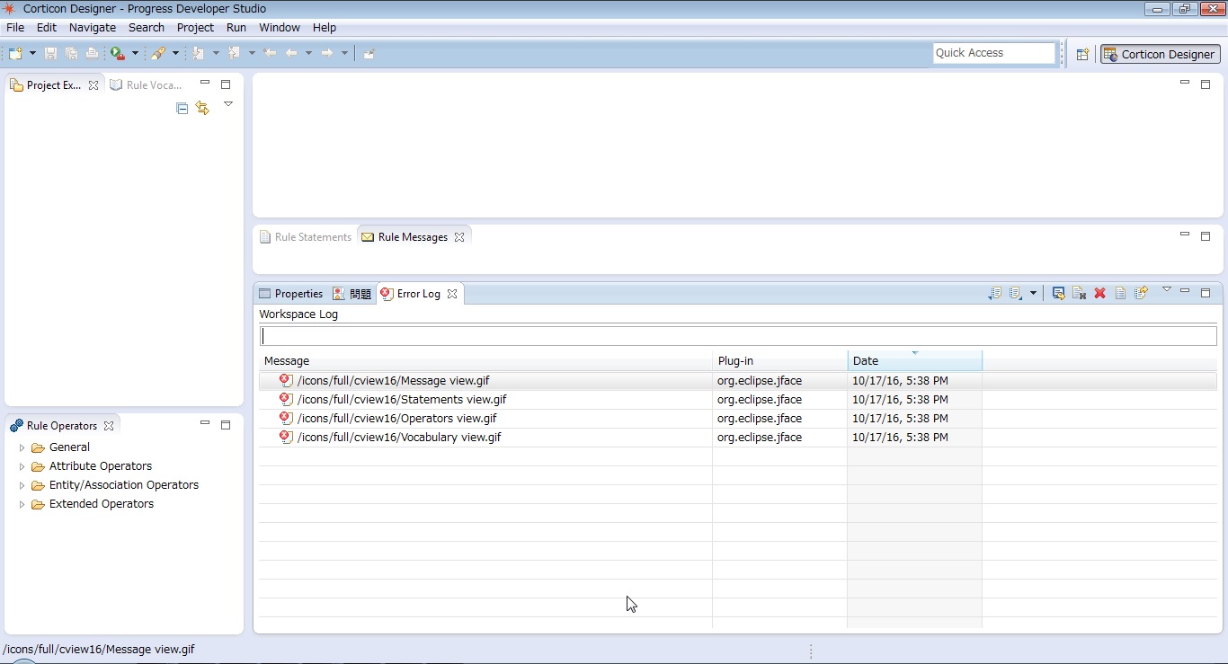The width and height of the screenshot is (1228, 664).
Task: Open the Help menu
Action: click(325, 28)
